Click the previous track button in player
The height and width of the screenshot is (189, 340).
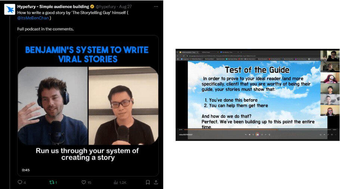click(x=250, y=135)
